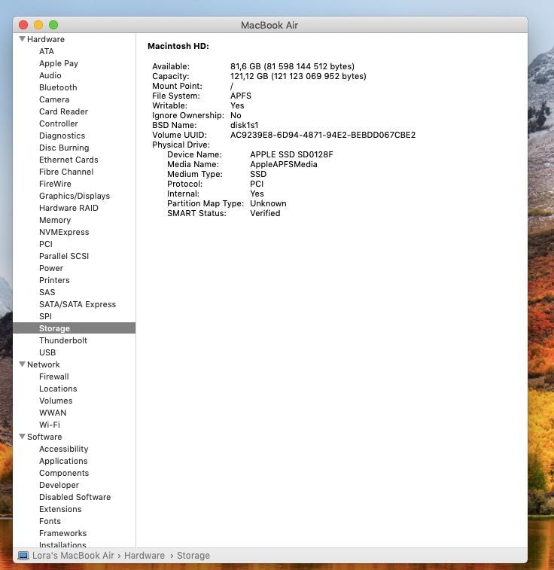Click the Macintosh HD heading
This screenshot has height=570, width=554.
pyautogui.click(x=178, y=46)
